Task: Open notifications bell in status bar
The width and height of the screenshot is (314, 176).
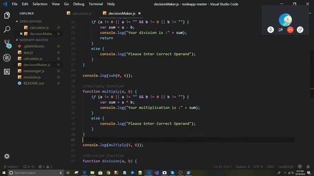Action: click(x=308, y=167)
